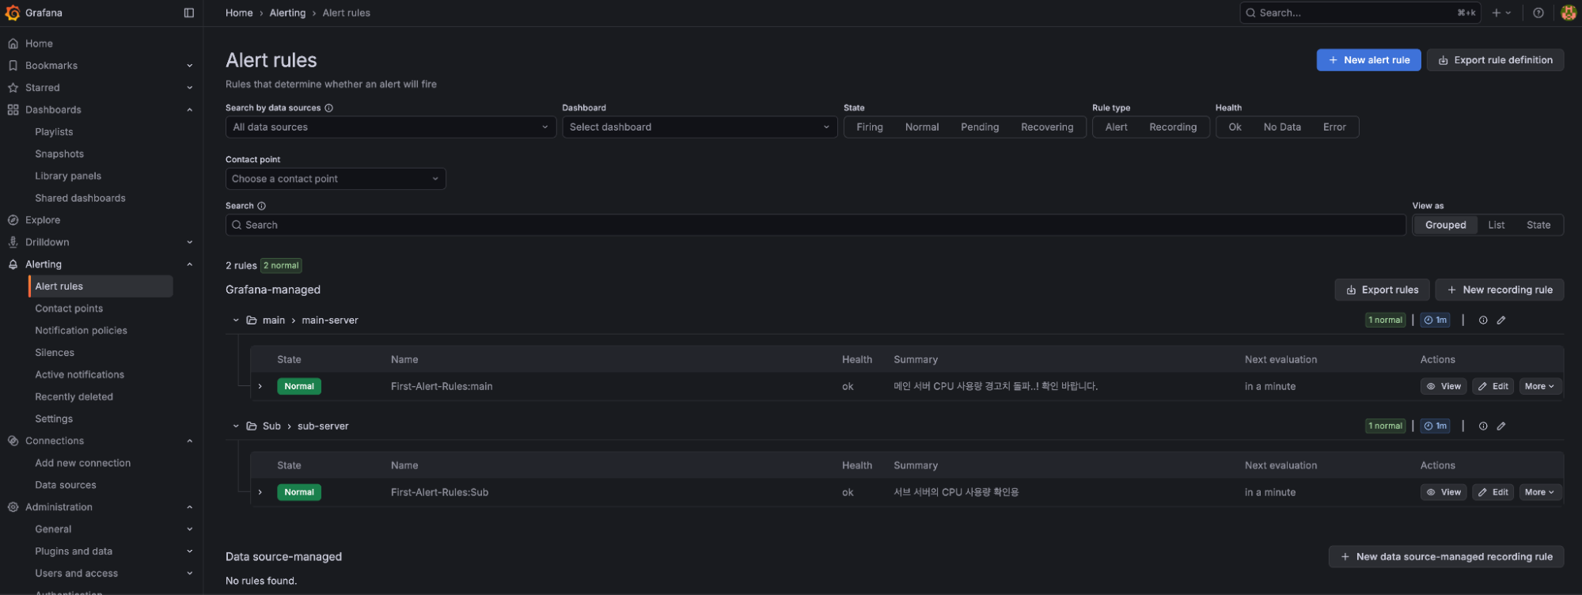Open the All data sources dropdown
This screenshot has height=595, width=1582.
[390, 127]
